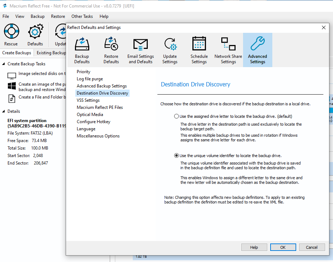The width and height of the screenshot is (333, 262).
Task: Collapse the Create Backup Tasks section
Action: [4, 64]
